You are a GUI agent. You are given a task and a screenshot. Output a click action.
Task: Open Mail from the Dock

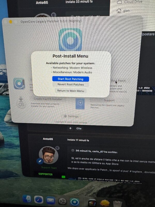click(x=51, y=201)
